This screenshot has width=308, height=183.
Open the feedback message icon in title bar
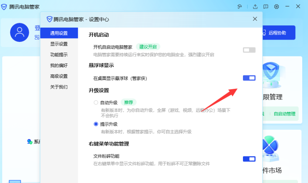(266, 7)
